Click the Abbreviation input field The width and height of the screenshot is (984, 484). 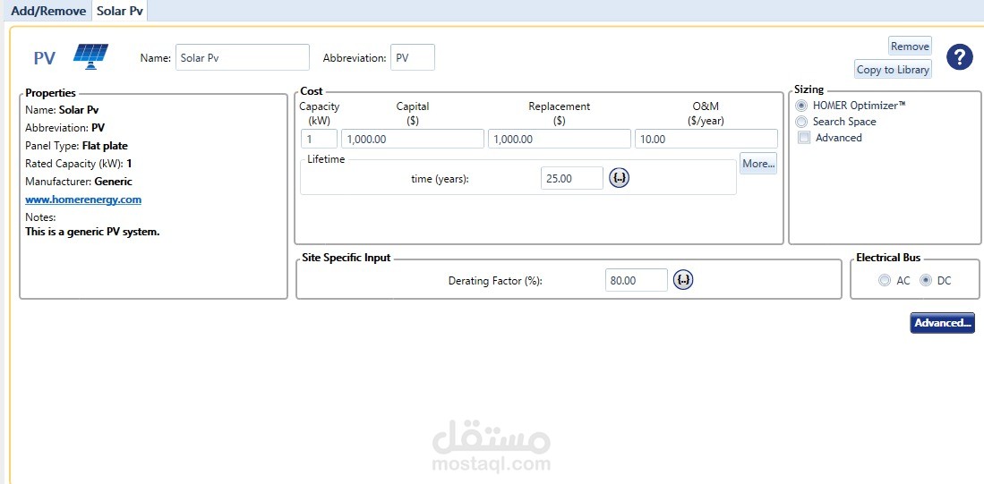[x=413, y=57]
